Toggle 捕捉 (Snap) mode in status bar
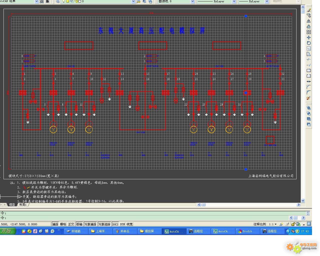Screen dimensions: 320x256 [x=55, y=224]
